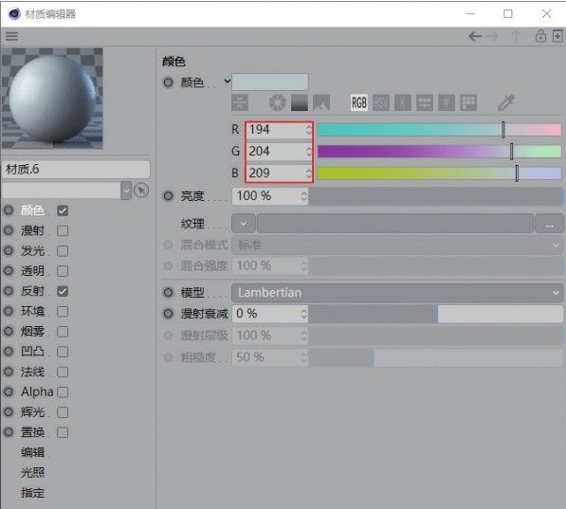
Task: Expand the 纹理 texture dropdown arrow
Action: pyautogui.click(x=244, y=224)
